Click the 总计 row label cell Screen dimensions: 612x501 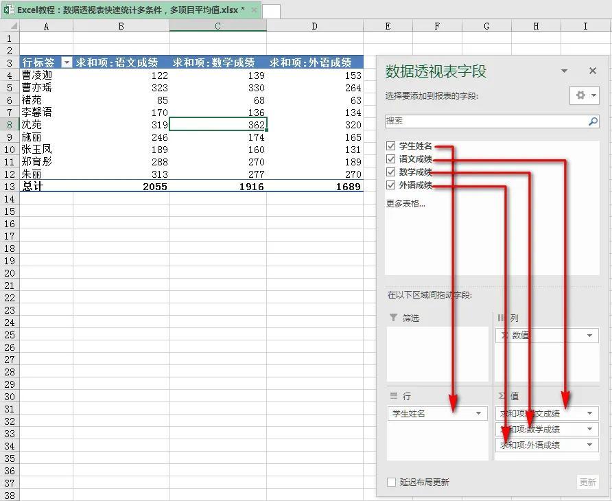(46, 186)
